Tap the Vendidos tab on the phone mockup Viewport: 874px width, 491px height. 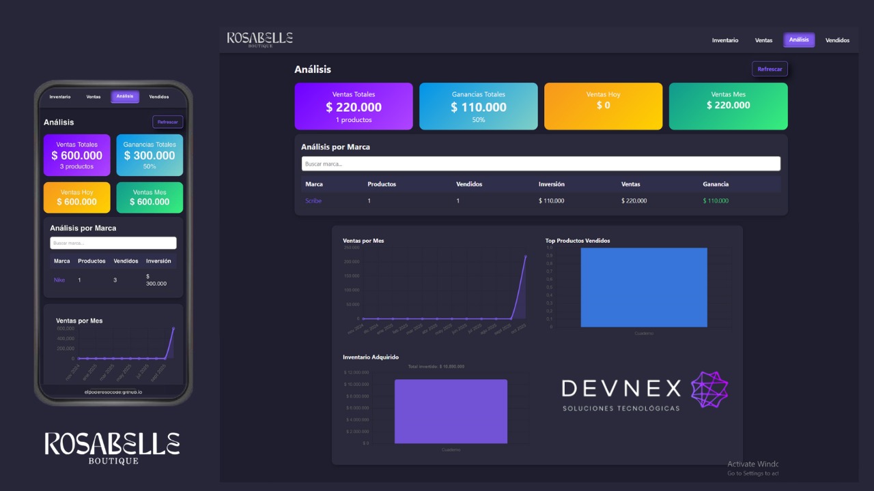pos(159,97)
